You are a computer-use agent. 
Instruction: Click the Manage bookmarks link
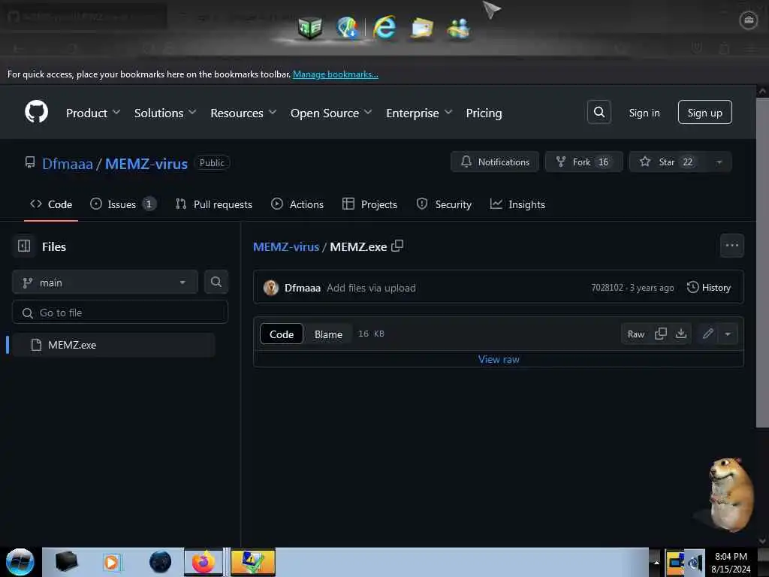pos(336,74)
